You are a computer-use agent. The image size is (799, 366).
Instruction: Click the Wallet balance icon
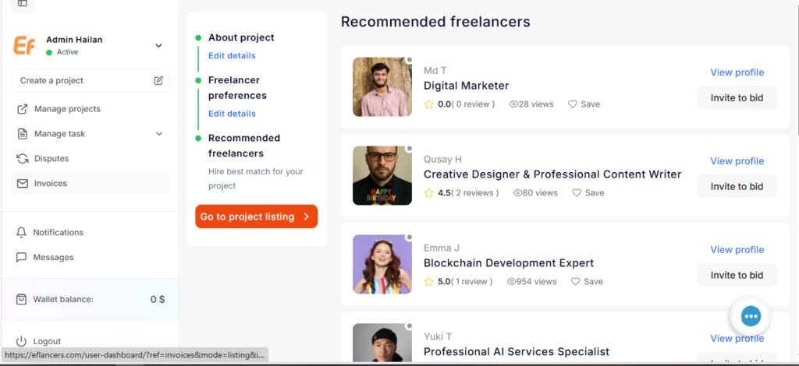(22, 299)
